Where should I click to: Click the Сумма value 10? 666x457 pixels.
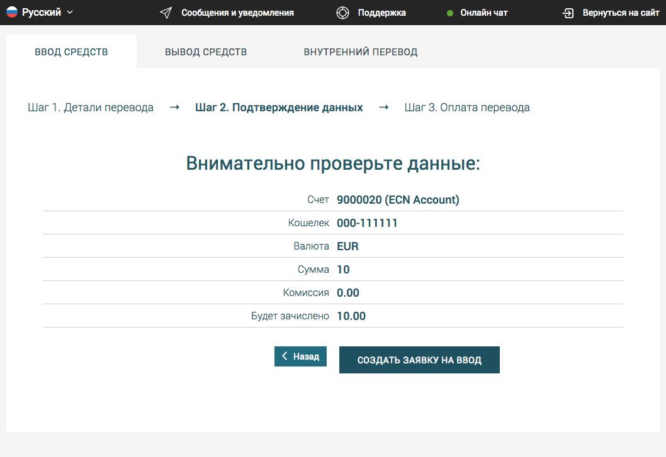pyautogui.click(x=343, y=270)
